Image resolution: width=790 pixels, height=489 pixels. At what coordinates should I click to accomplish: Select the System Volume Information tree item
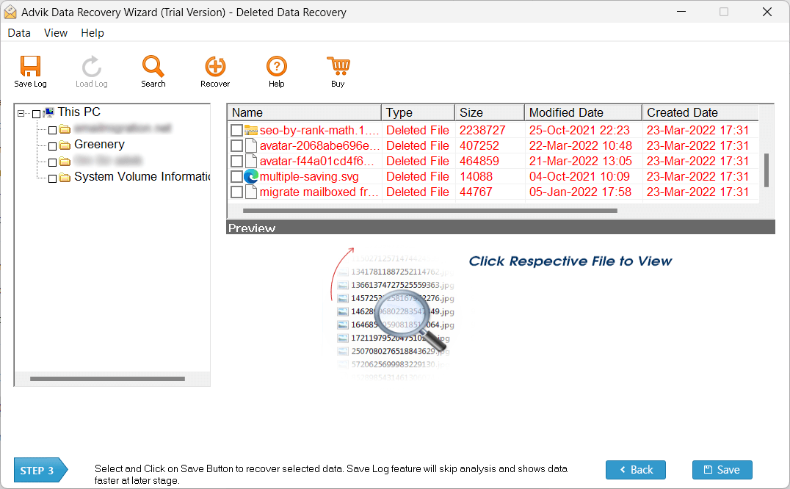pyautogui.click(x=142, y=177)
